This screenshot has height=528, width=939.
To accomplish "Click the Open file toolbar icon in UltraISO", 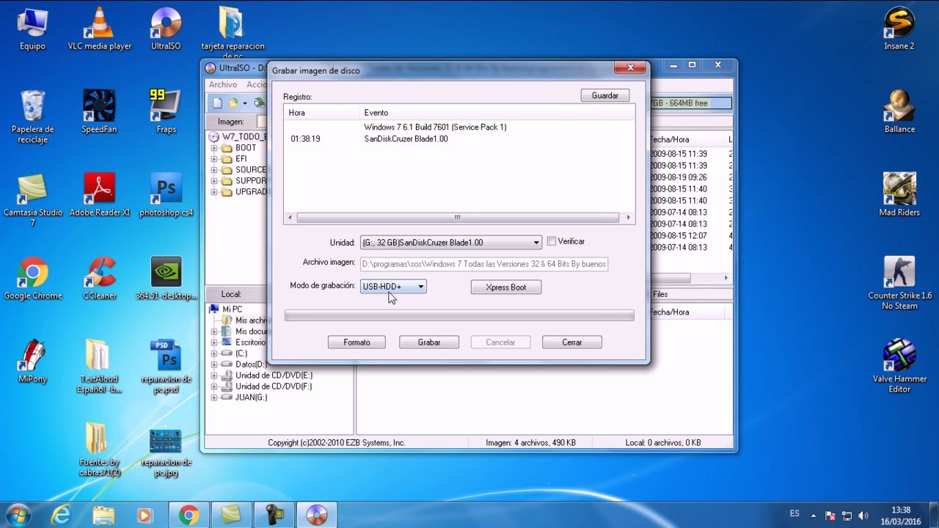I will tap(233, 103).
